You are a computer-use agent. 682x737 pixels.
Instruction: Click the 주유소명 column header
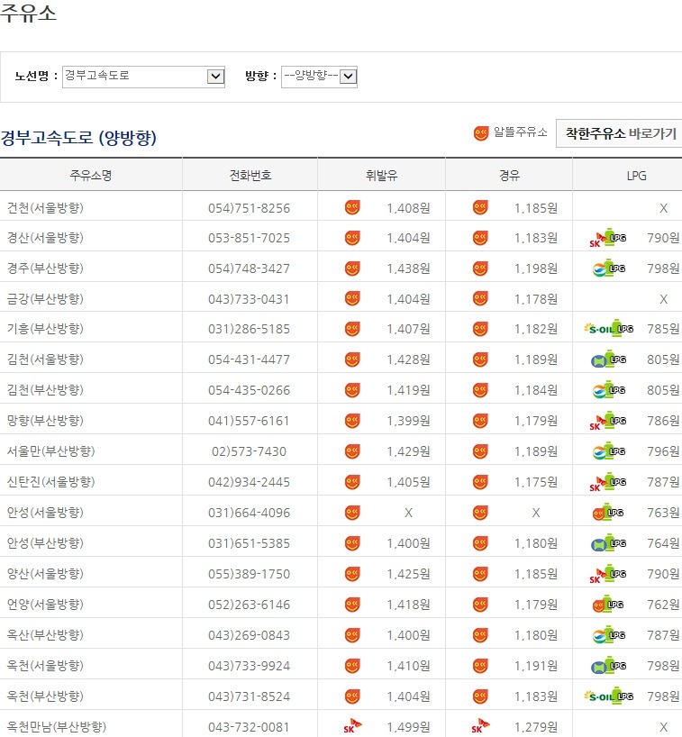[91, 176]
